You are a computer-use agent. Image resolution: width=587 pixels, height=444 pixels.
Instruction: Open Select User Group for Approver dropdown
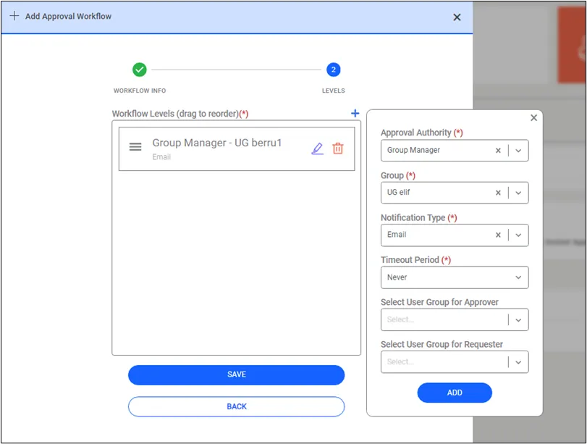(x=455, y=319)
